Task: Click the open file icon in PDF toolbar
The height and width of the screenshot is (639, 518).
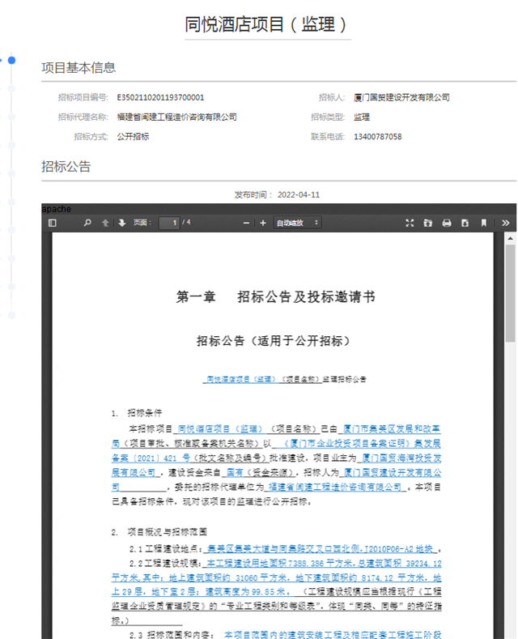Action: point(427,223)
